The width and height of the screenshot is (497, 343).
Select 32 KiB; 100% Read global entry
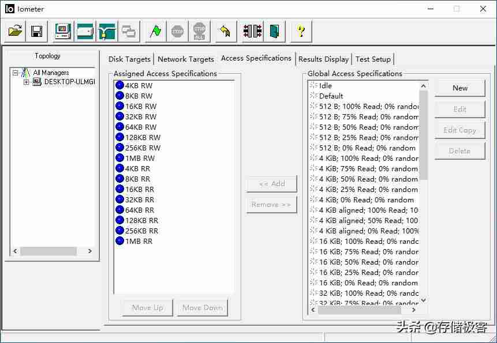click(x=364, y=293)
